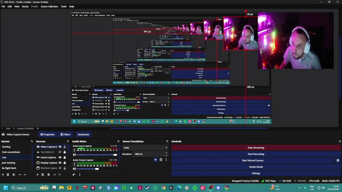Pop out the Scenes dock
This screenshot has width=342, height=192.
pyautogui.click(x=32, y=141)
